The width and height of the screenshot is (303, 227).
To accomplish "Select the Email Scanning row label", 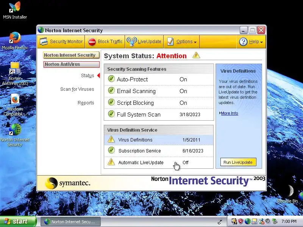I will 136,91.
